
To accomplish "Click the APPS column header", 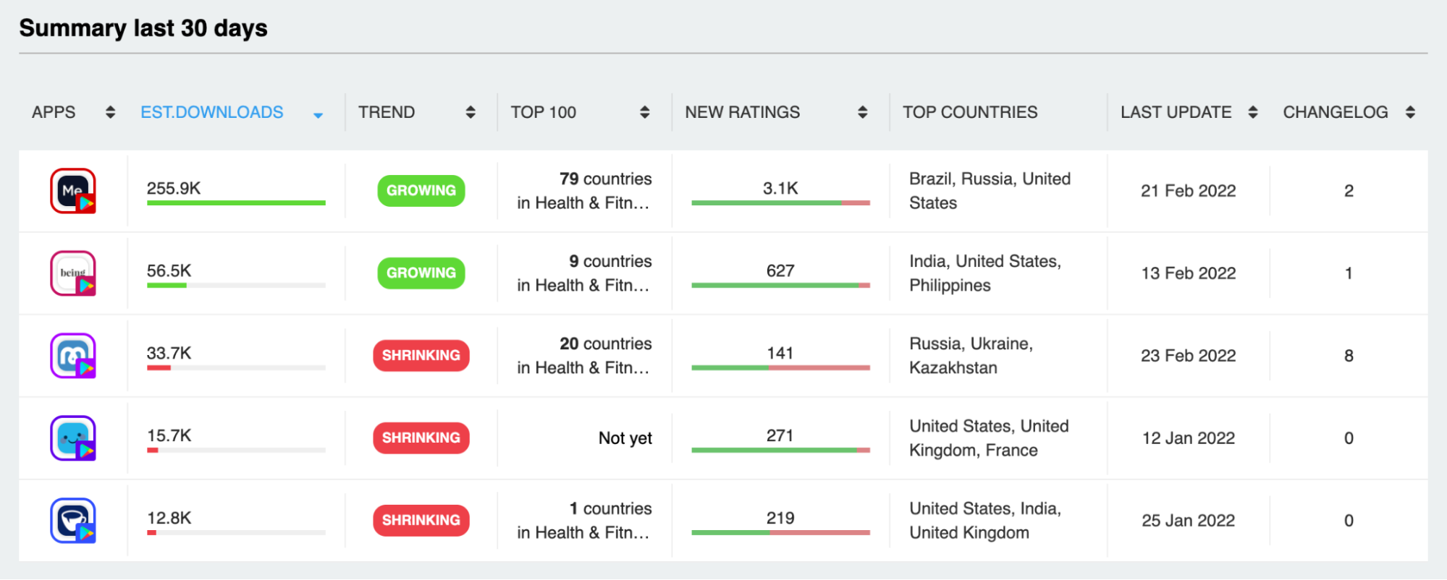I will (x=54, y=112).
